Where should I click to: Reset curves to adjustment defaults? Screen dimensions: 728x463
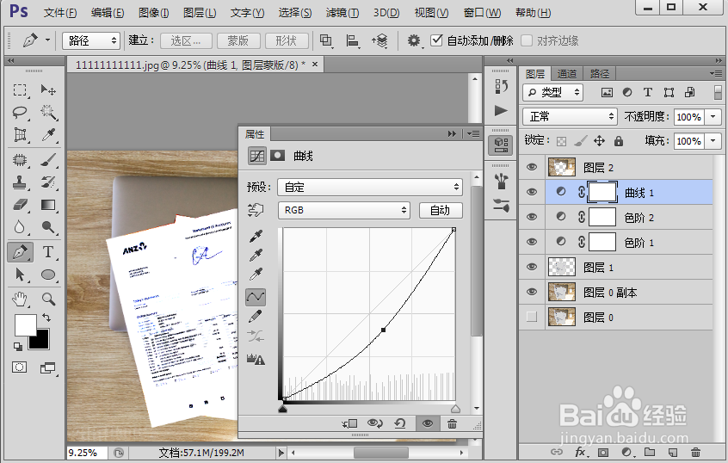pyautogui.click(x=400, y=423)
